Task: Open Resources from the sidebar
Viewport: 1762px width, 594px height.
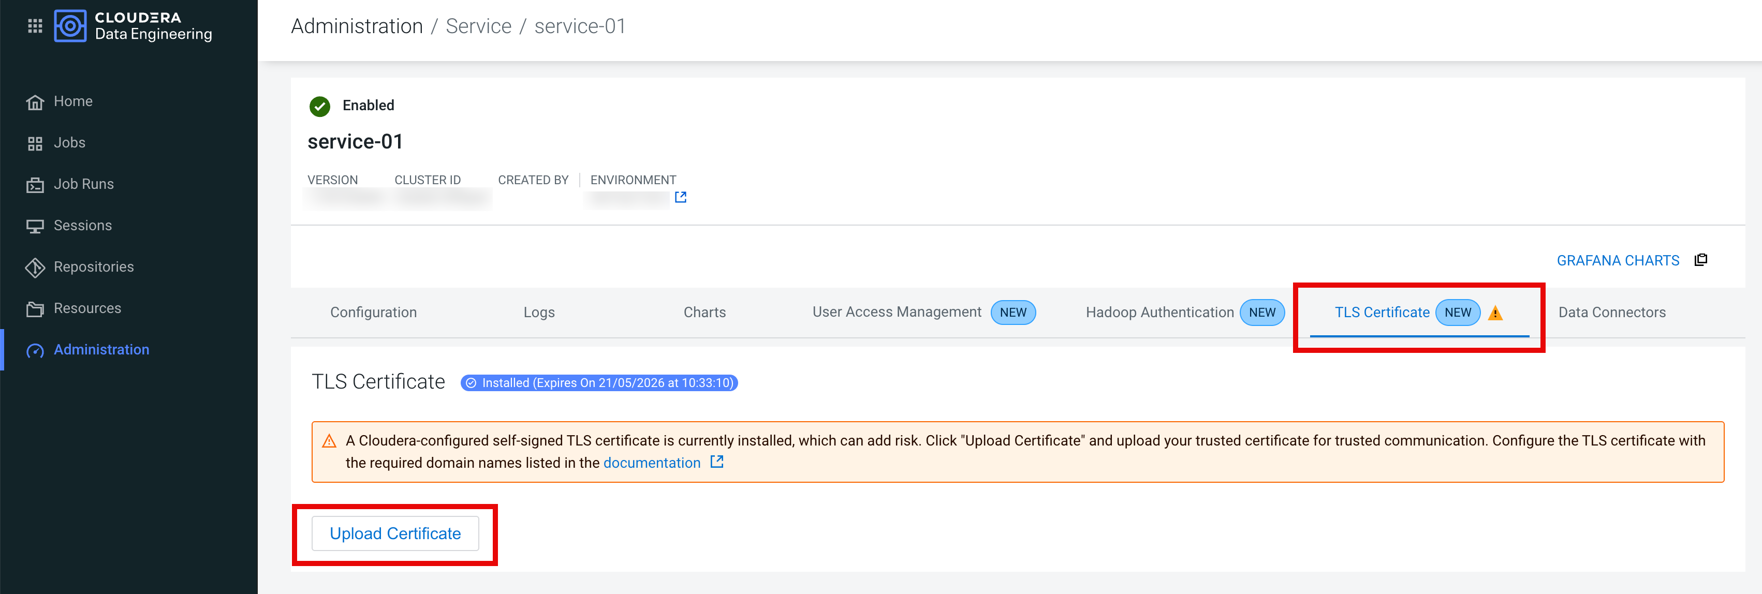Action: 87,309
